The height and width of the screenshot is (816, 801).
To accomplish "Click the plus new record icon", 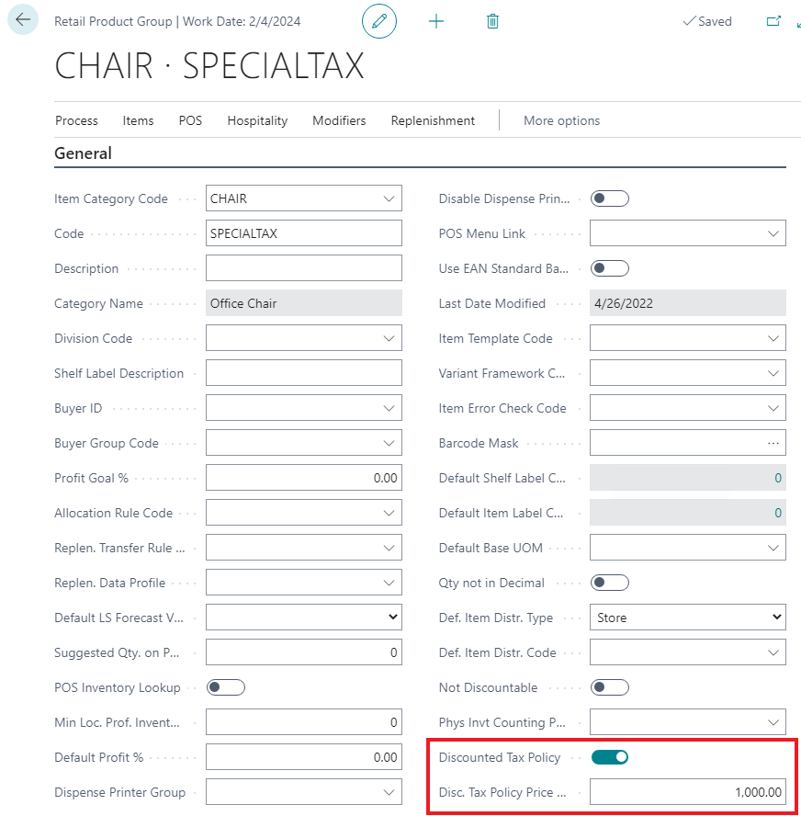I will [436, 21].
